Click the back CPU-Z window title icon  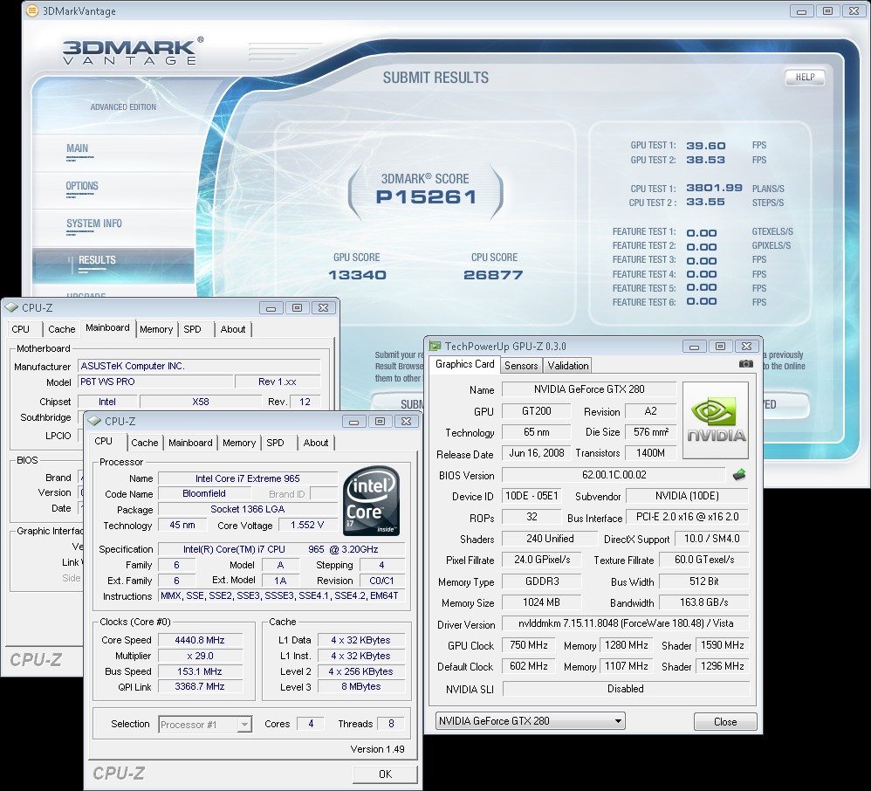(x=11, y=307)
